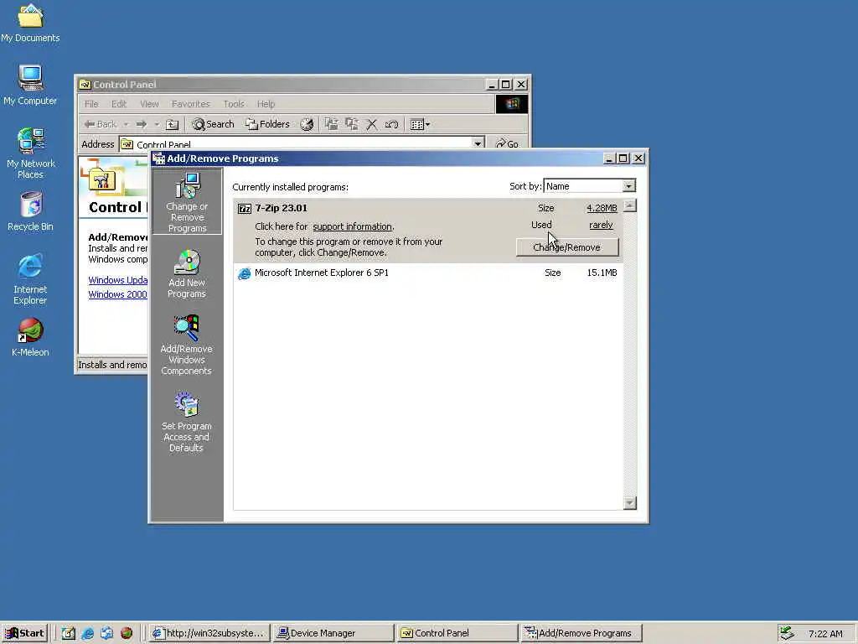The height and width of the screenshot is (644, 858).
Task: Select K-Meleon desktop shortcut
Action: click(x=30, y=337)
